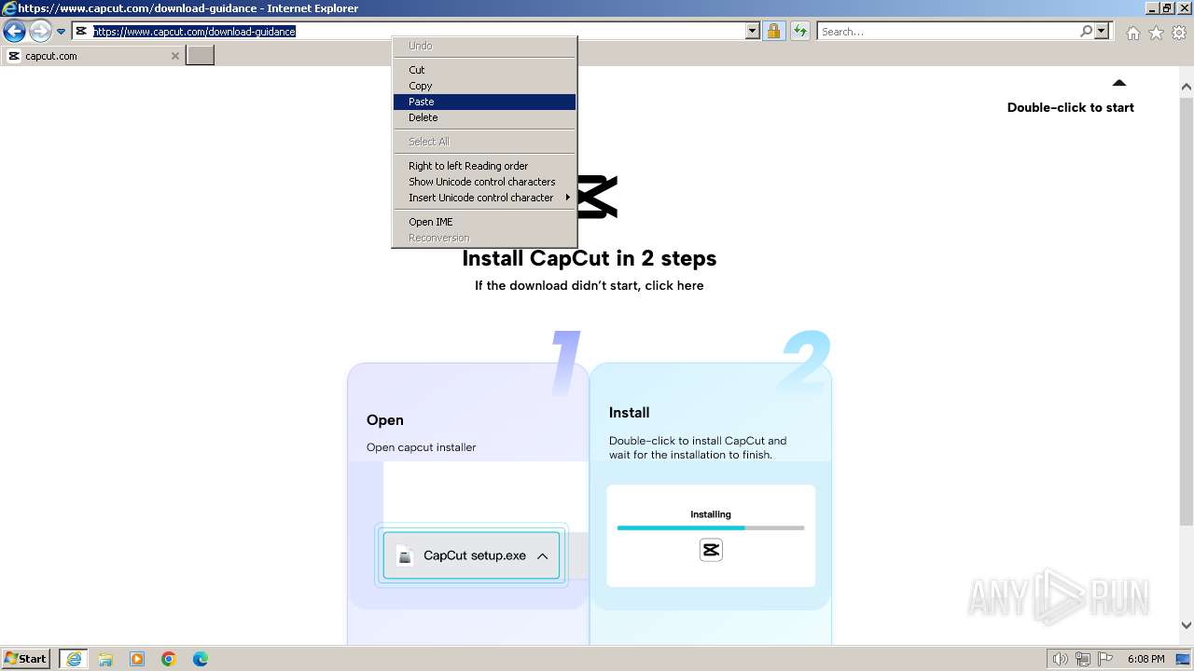This screenshot has width=1194, height=671.
Task: Click the Open step title
Action: click(x=385, y=420)
